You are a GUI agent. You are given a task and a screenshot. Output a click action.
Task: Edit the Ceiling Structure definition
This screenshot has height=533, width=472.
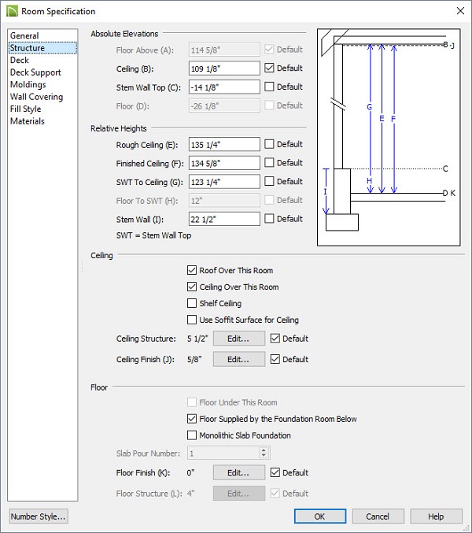click(x=239, y=339)
